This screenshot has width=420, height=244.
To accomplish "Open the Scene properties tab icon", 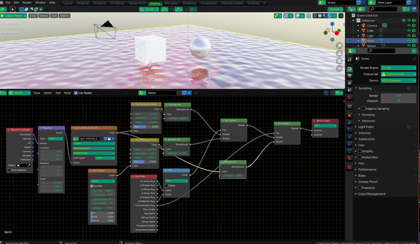I will (349, 90).
